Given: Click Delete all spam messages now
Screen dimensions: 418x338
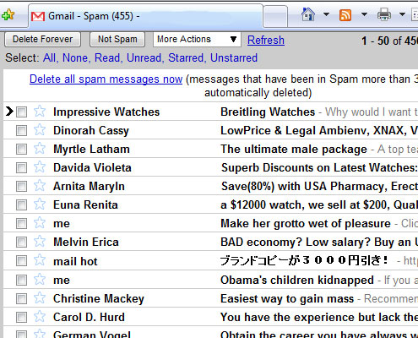Looking at the screenshot, I should click(x=106, y=79).
